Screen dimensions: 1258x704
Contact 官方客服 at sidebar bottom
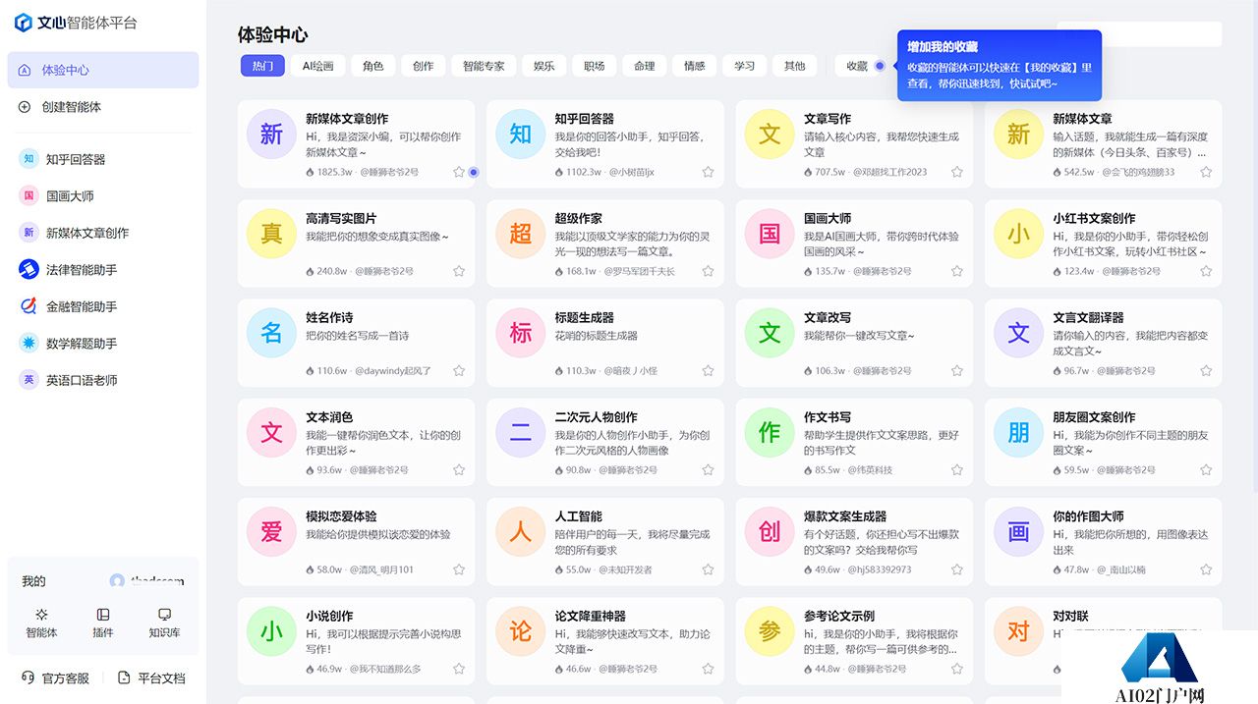tap(55, 677)
